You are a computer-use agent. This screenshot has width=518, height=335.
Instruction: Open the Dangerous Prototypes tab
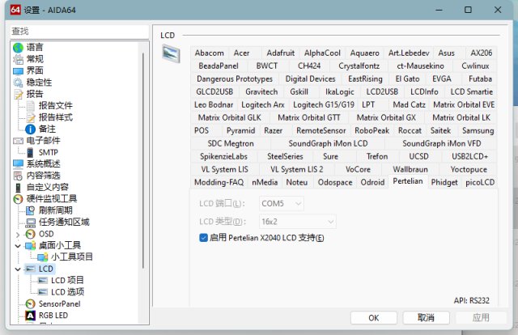(x=235, y=78)
